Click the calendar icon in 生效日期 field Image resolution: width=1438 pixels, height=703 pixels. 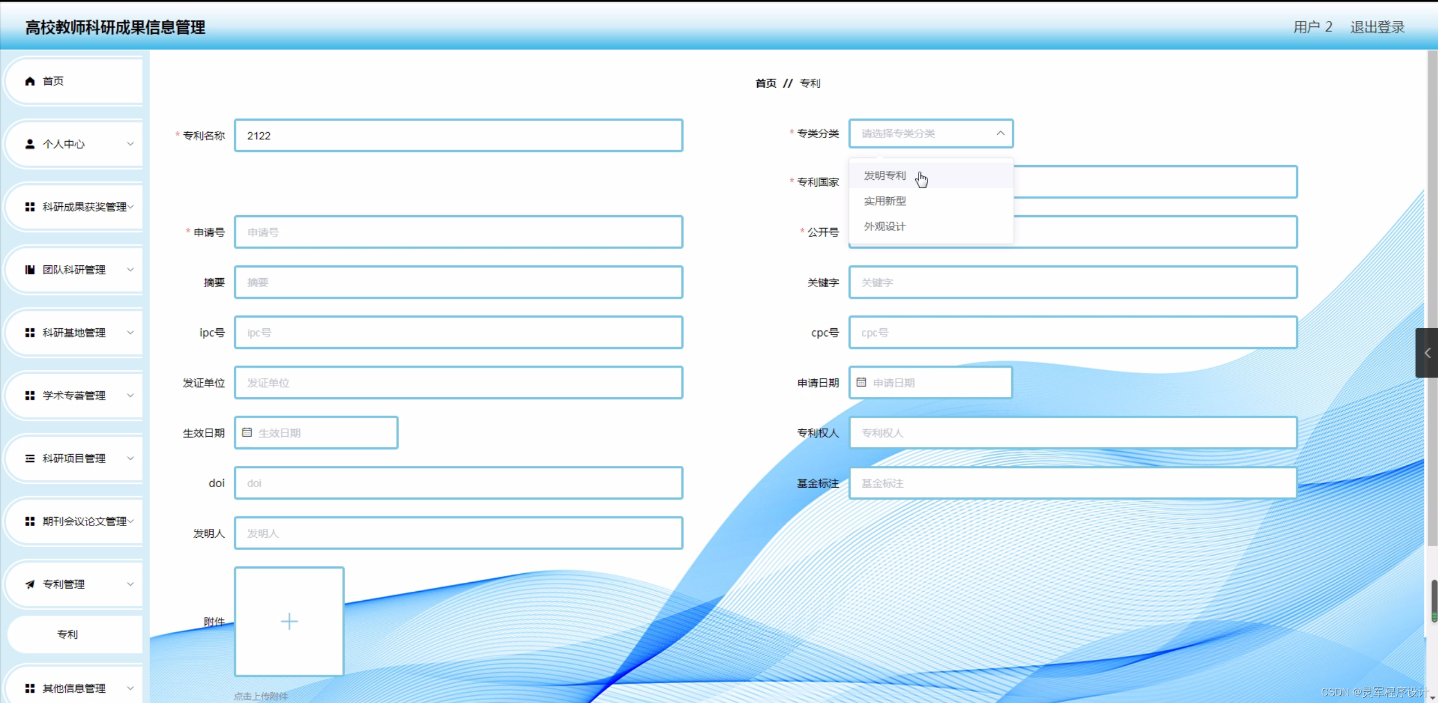(246, 433)
